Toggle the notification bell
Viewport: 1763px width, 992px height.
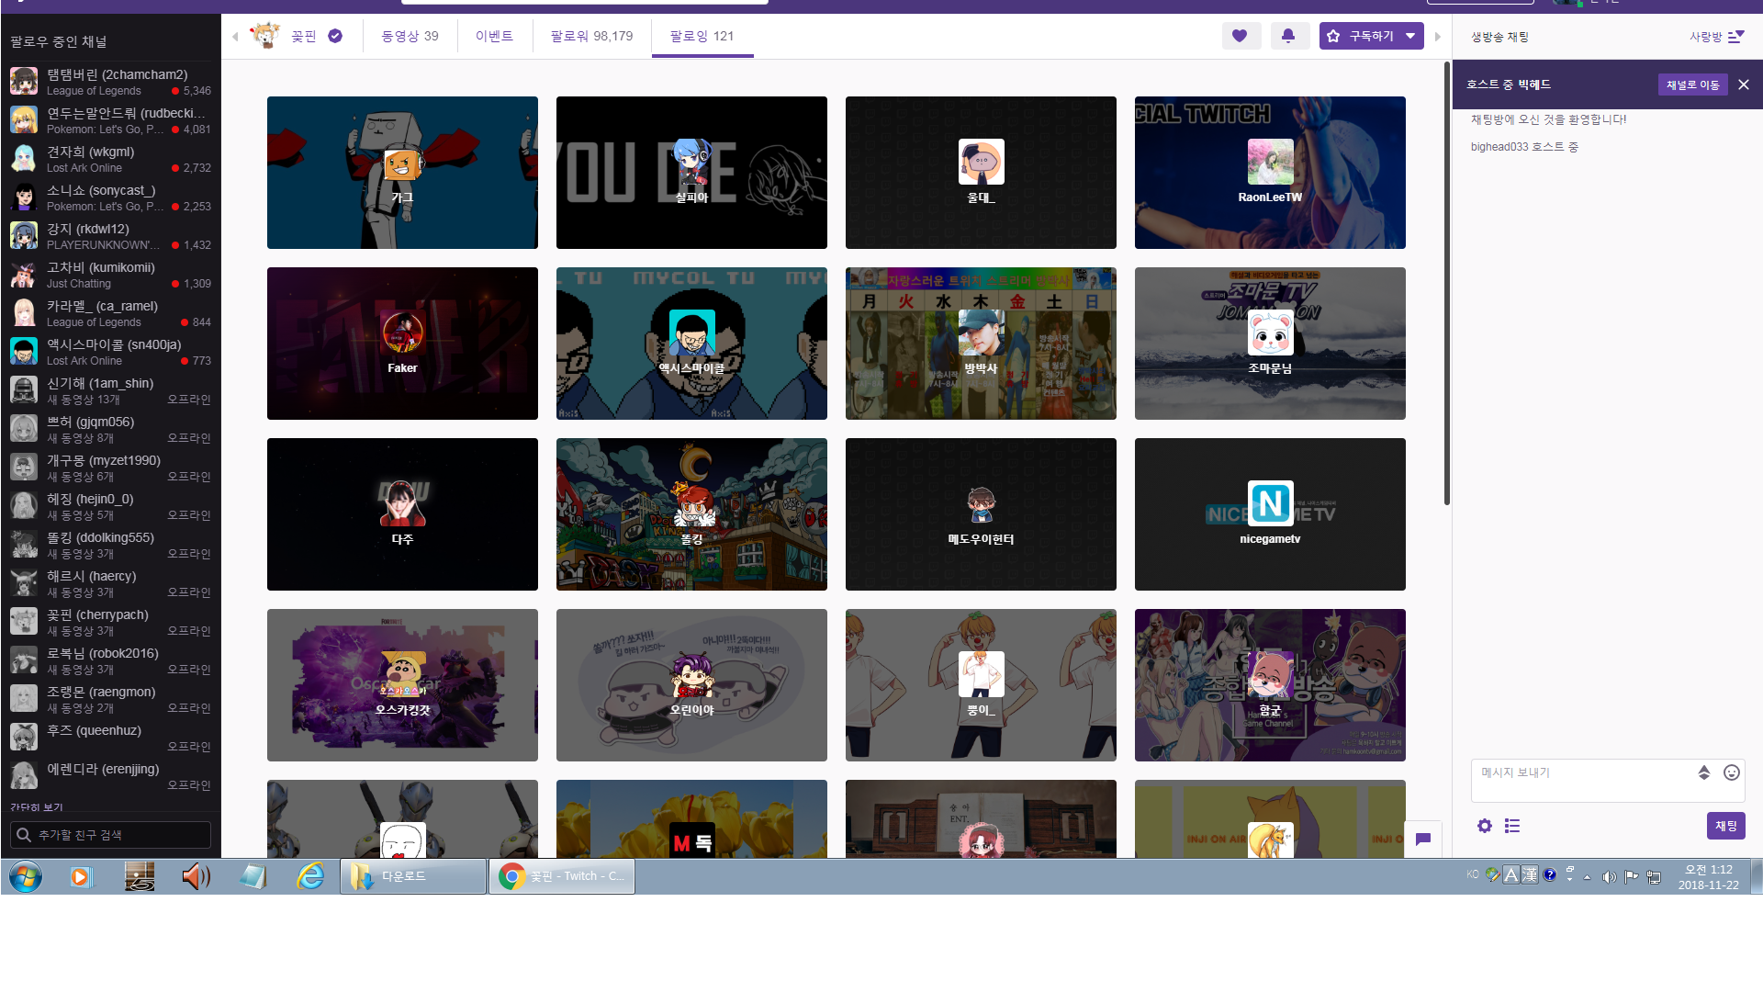[1288, 36]
